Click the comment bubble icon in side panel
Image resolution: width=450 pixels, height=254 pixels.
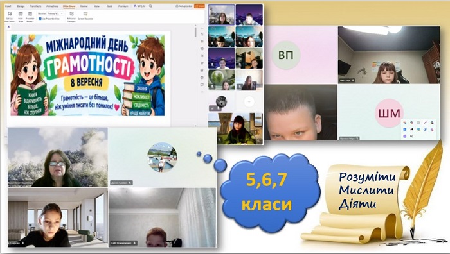[x=202, y=85]
